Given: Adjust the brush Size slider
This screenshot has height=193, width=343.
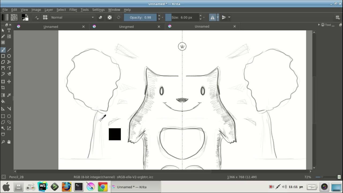Looking at the screenshot, I should [x=182, y=17].
